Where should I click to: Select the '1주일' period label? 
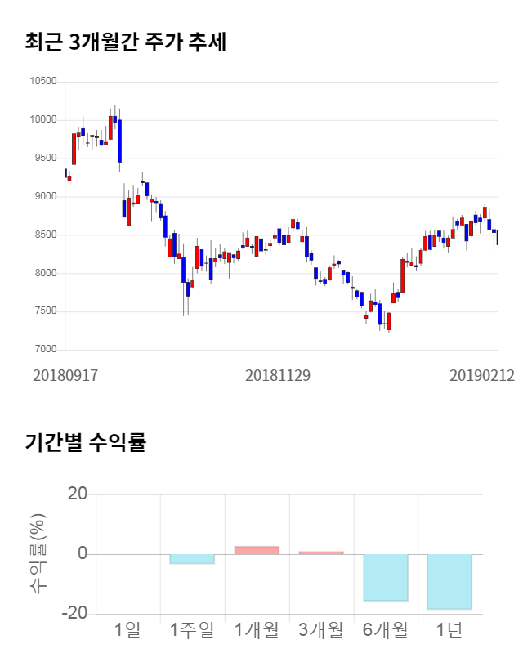pyautogui.click(x=192, y=630)
